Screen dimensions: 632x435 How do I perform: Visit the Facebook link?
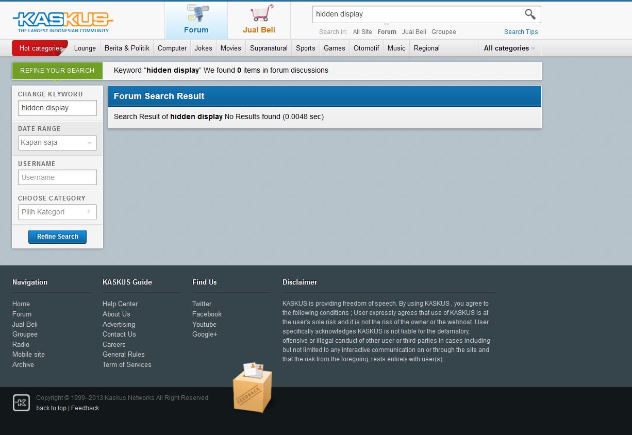click(207, 314)
